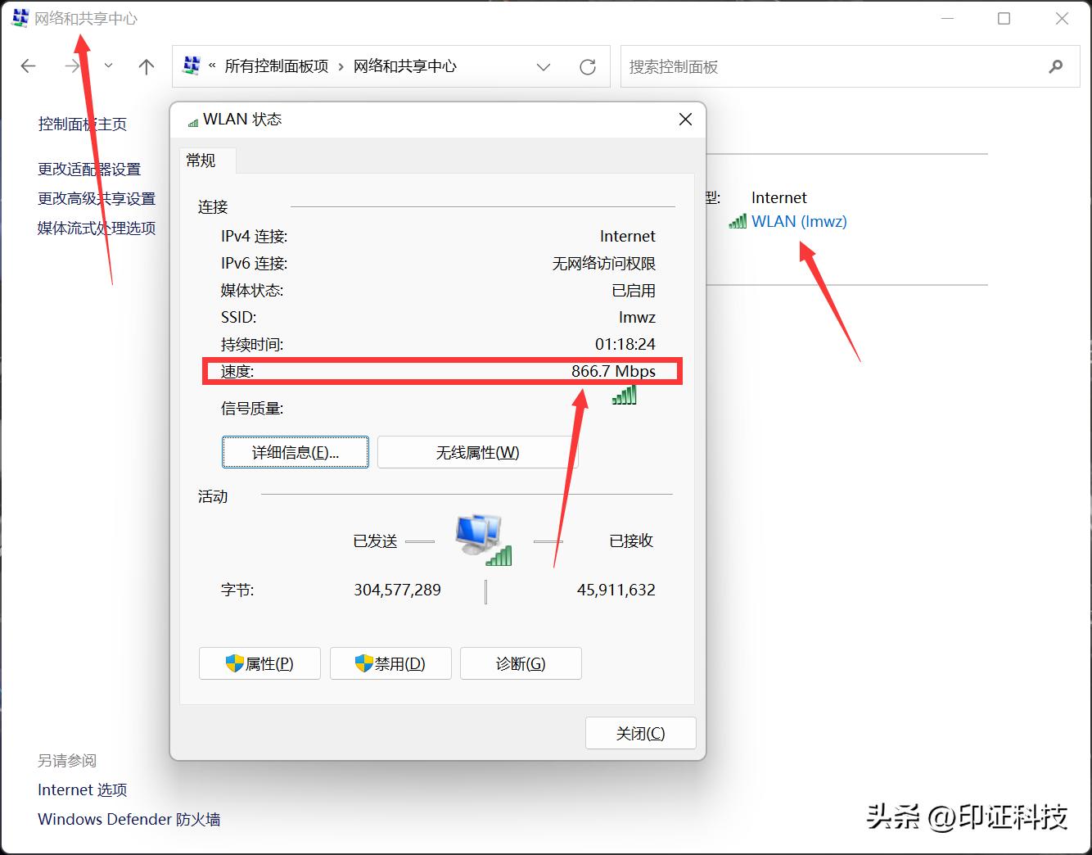Viewport: 1092px width, 855px height.
Task: Open 无线属性(W) settings
Action: coord(477,452)
